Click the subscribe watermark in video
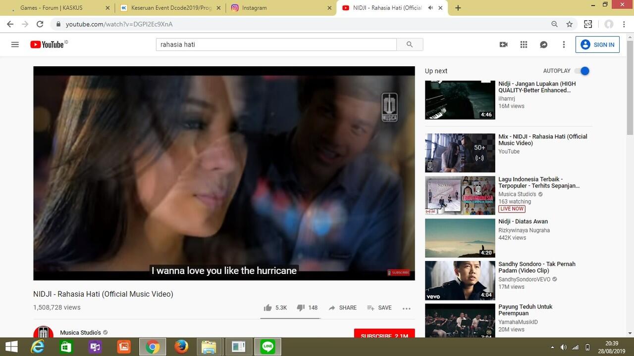 pos(398,272)
